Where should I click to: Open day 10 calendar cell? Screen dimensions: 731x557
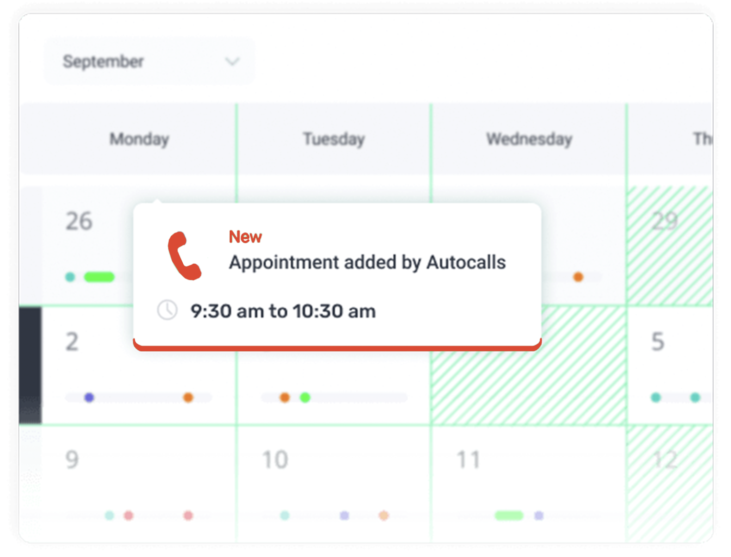pos(334,484)
